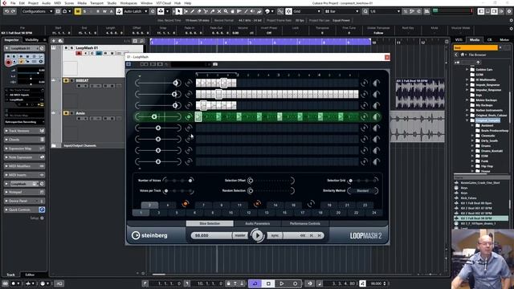The width and height of the screenshot is (514, 289).
Task: Toggle Solo S button in toolbar
Action: point(84,11)
